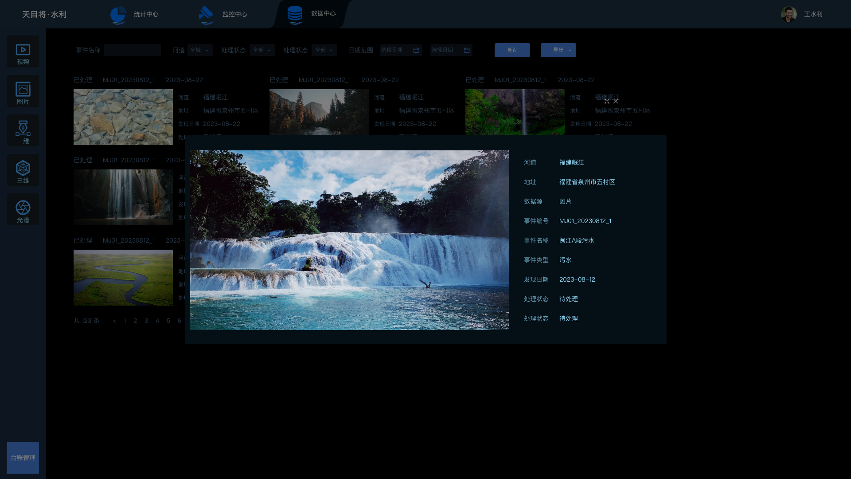Screen dimensions: 851x479
Task: Click the 台账管理 button
Action: click(x=23, y=457)
